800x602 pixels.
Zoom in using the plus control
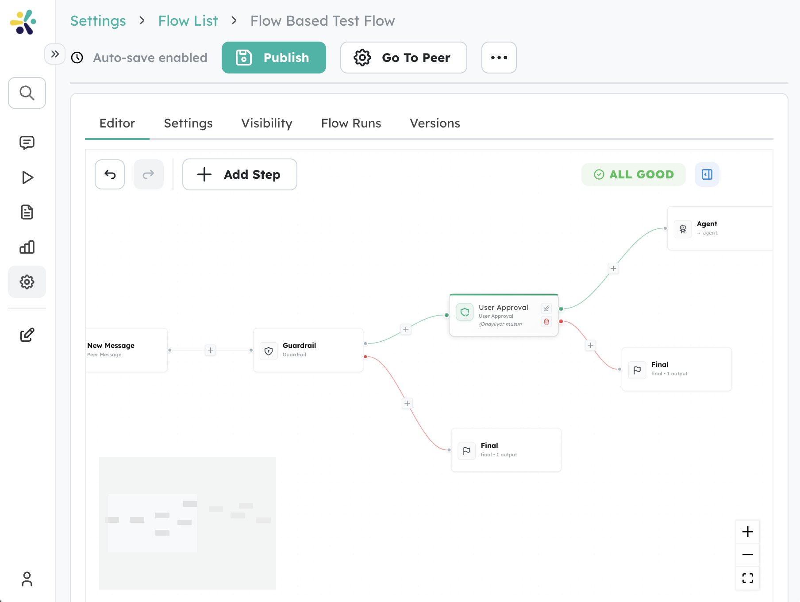pyautogui.click(x=748, y=532)
